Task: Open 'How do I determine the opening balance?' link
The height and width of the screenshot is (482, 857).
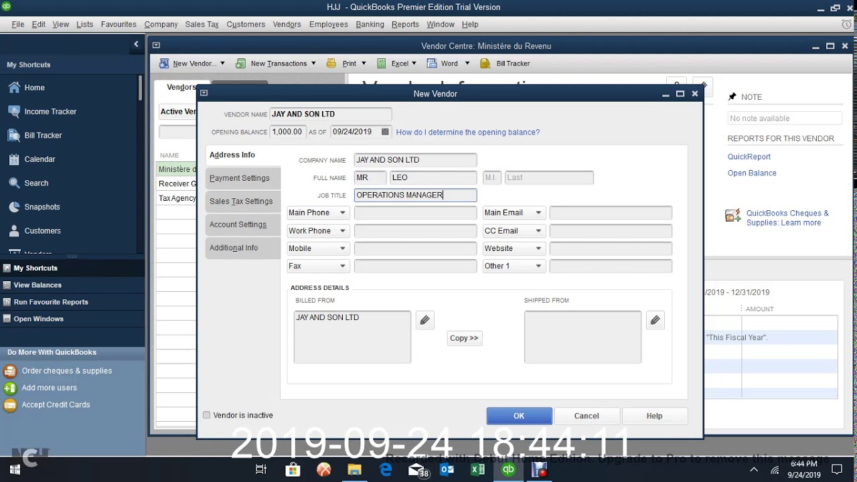Action: (467, 133)
